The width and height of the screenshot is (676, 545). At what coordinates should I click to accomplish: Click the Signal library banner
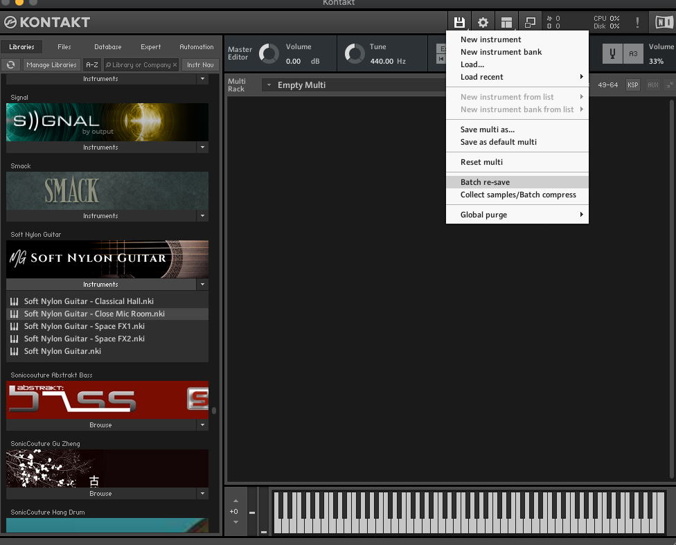[x=107, y=122]
